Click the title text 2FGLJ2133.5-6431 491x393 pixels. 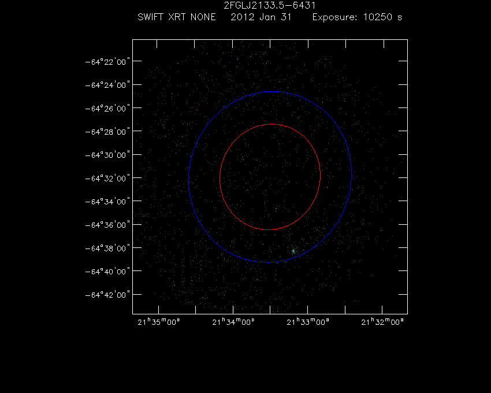tap(270, 5)
